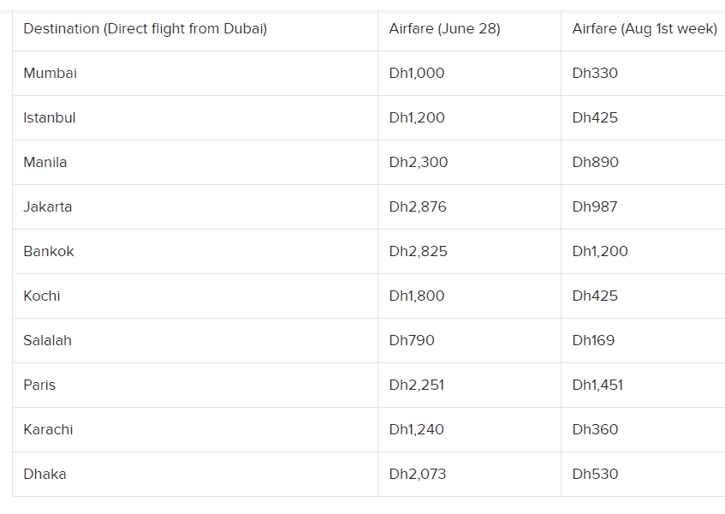Select the Dh2,876 Jakarta June fare
725x514 pixels.
(x=418, y=206)
